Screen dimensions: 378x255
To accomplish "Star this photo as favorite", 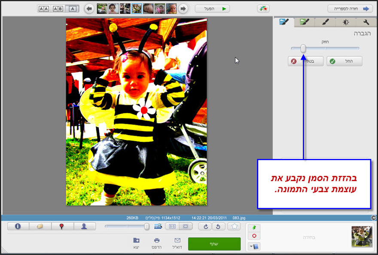I will tap(234, 226).
